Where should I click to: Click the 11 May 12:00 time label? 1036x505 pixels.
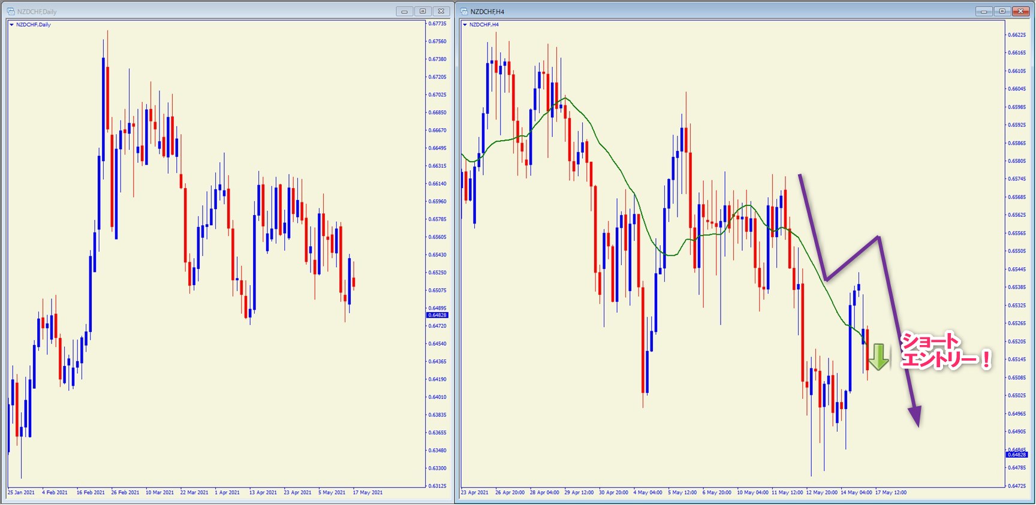787,492
